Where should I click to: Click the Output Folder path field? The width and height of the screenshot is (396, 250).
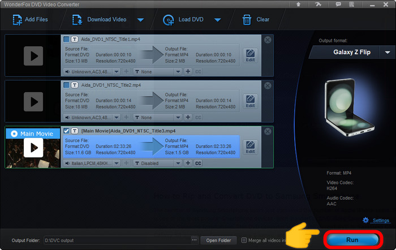pos(117,240)
